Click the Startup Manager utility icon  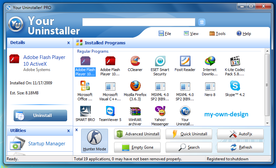(x=17, y=143)
